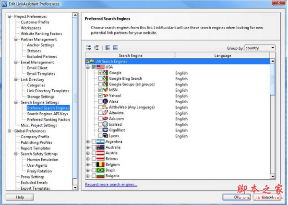Image resolution: width=288 pixels, height=205 pixels.
Task: Click the OK button
Action: coord(237,197)
